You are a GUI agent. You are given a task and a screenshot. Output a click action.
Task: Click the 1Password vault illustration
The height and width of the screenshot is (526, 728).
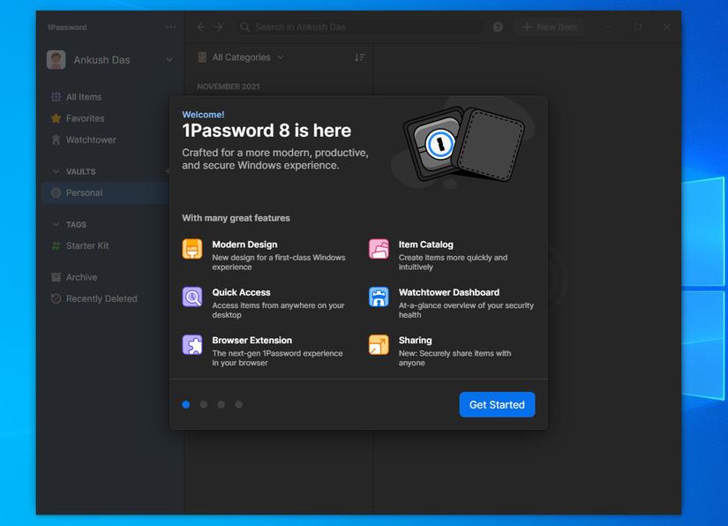(x=463, y=144)
